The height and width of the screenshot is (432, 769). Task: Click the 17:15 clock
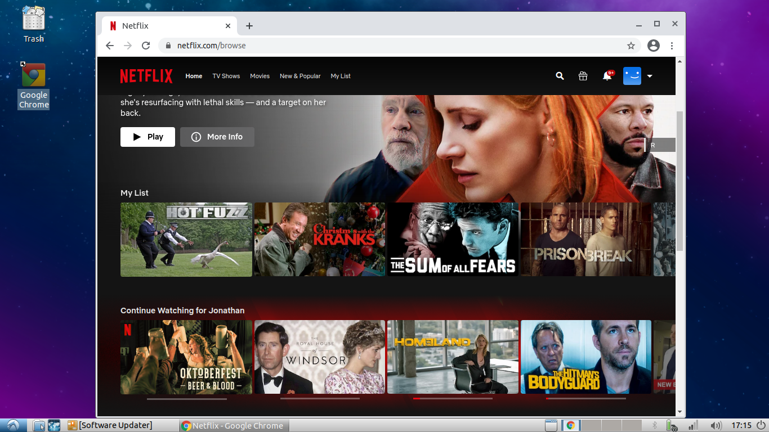coord(741,425)
